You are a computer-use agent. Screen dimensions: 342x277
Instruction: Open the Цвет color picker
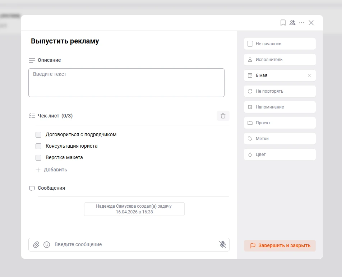pos(279,154)
